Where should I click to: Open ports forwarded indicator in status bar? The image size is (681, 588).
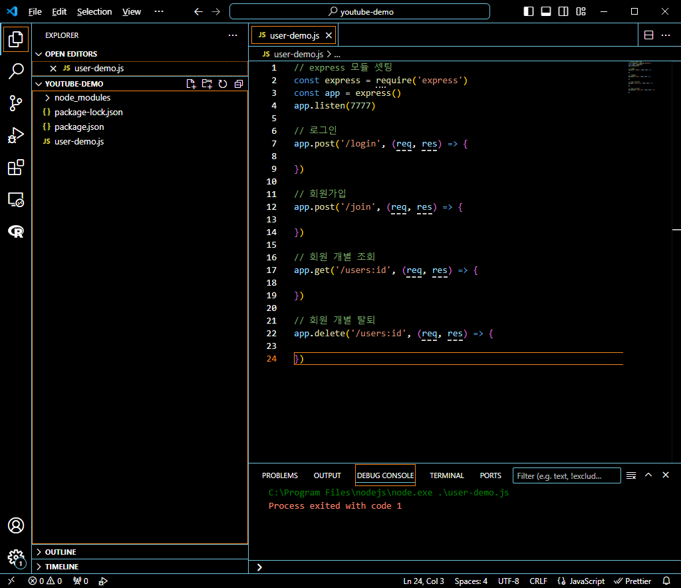[80, 581]
